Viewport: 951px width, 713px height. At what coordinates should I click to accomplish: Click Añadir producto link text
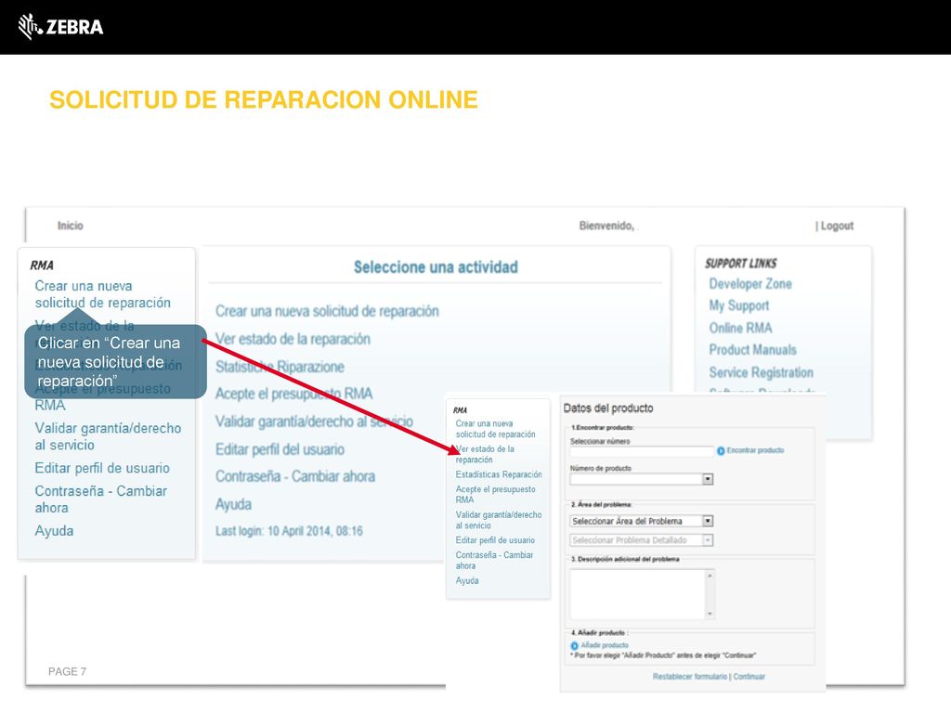(605, 646)
